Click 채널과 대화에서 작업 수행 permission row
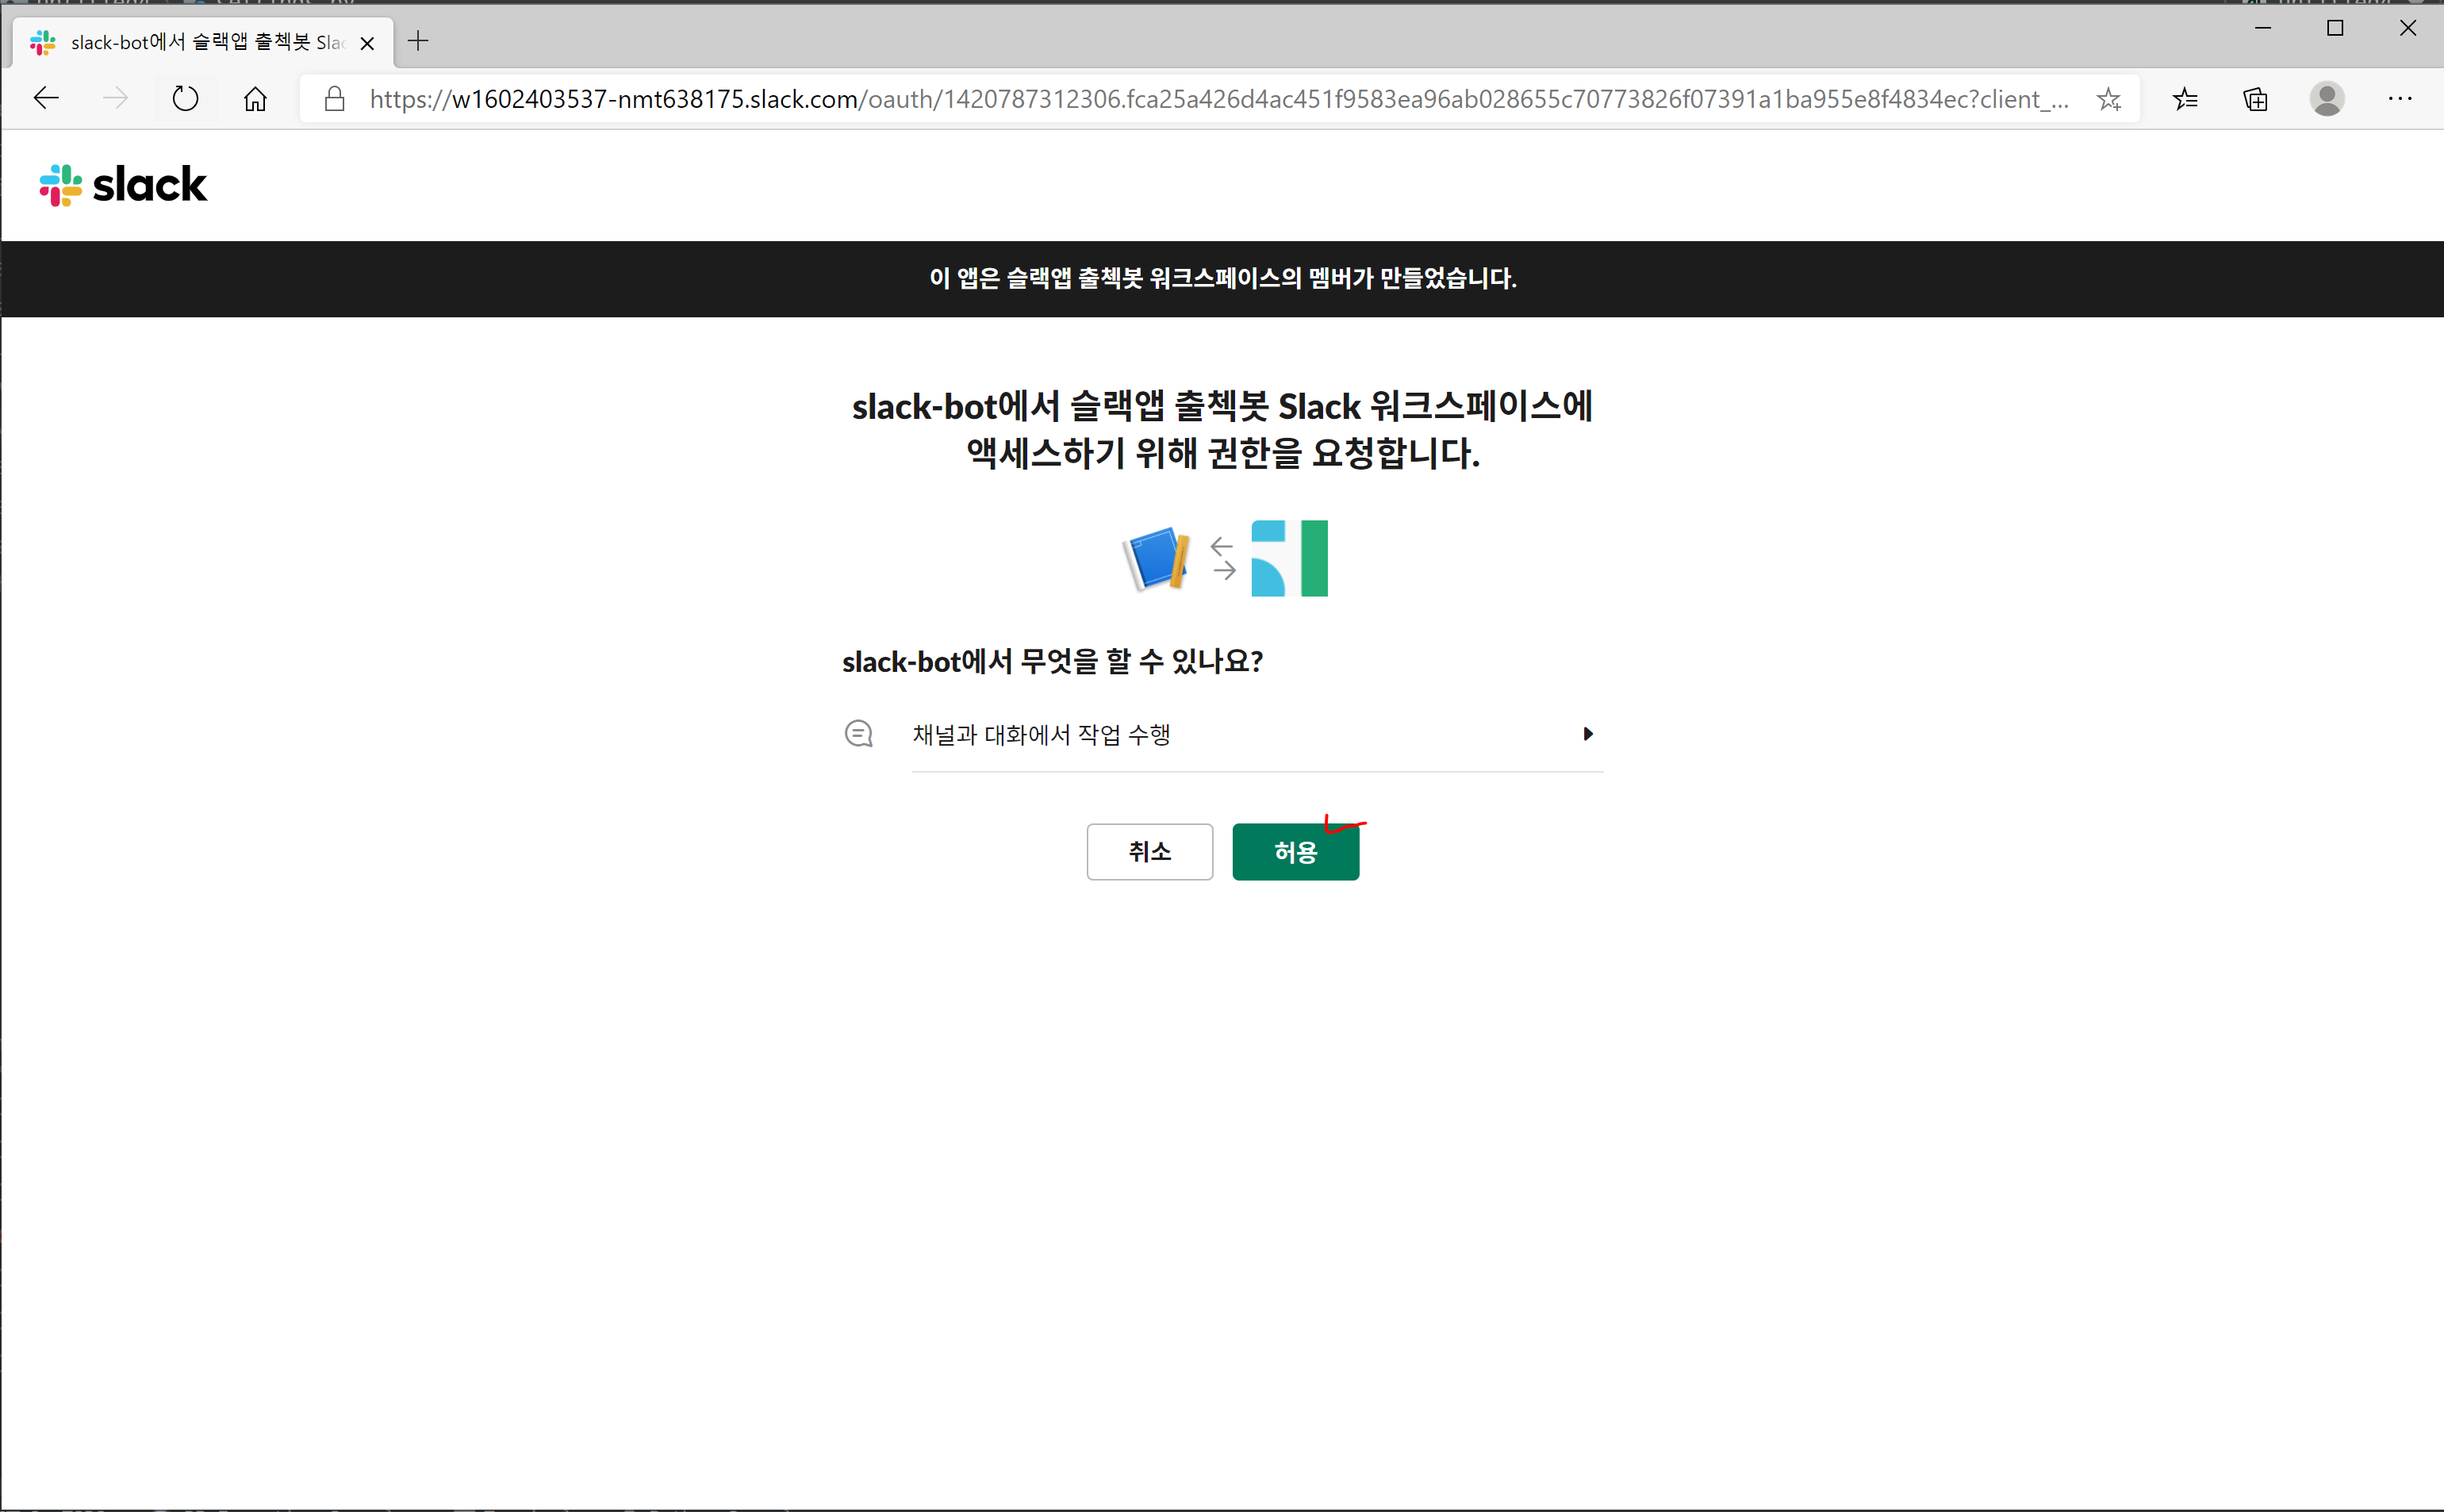The width and height of the screenshot is (2444, 1512). coord(1040,734)
